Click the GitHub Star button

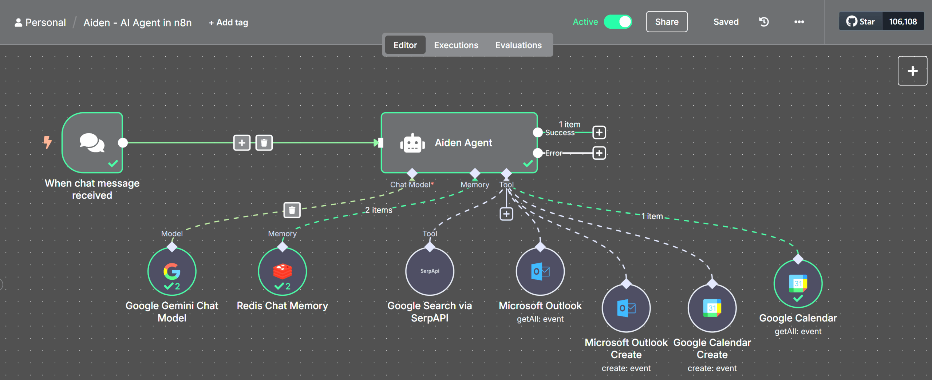[x=861, y=21]
